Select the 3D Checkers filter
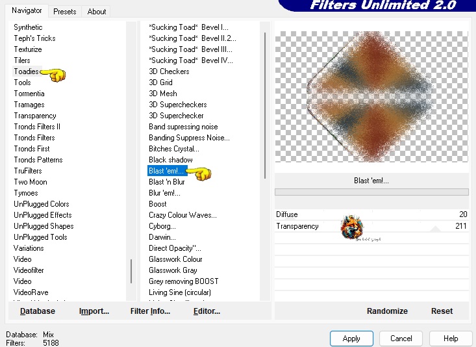This screenshot has height=347, width=476. (x=169, y=71)
